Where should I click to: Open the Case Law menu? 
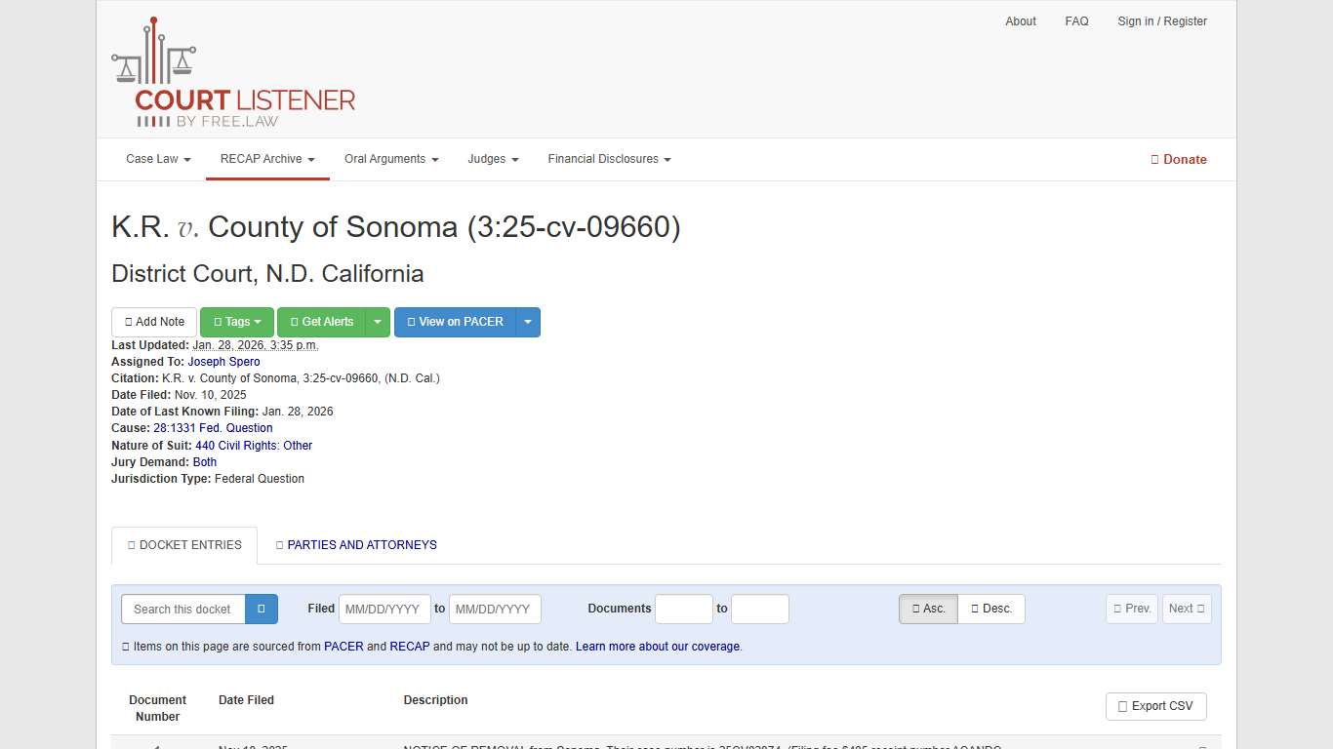[x=157, y=159]
